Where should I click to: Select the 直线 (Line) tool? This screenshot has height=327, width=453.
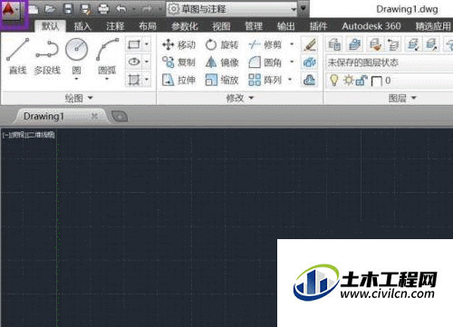pyautogui.click(x=17, y=56)
